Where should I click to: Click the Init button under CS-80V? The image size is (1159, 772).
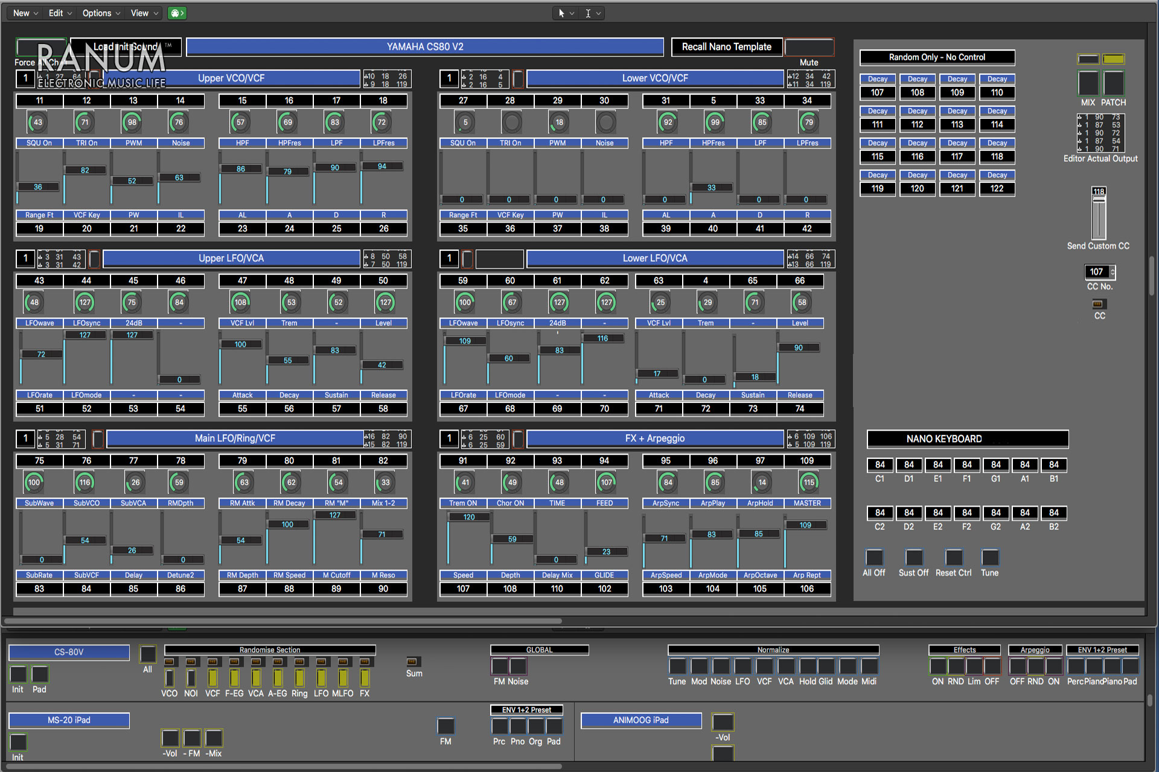18,674
